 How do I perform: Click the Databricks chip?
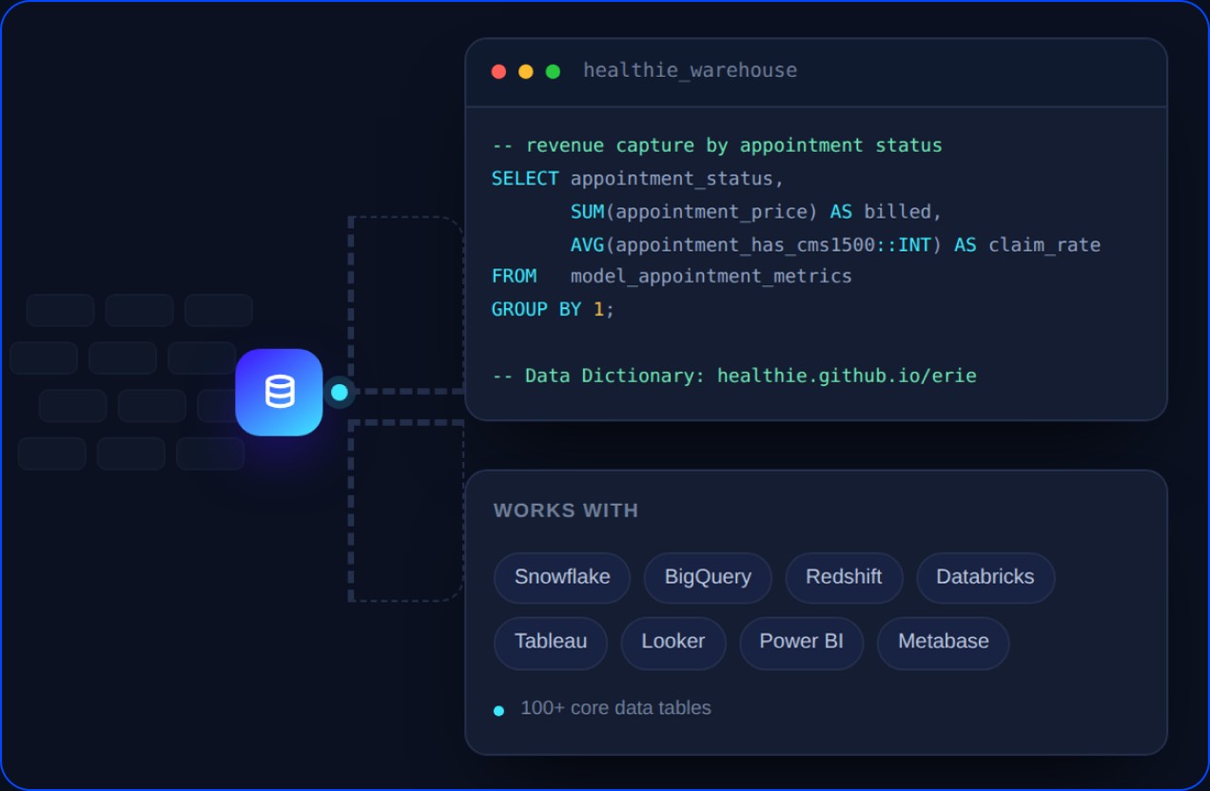click(x=986, y=577)
